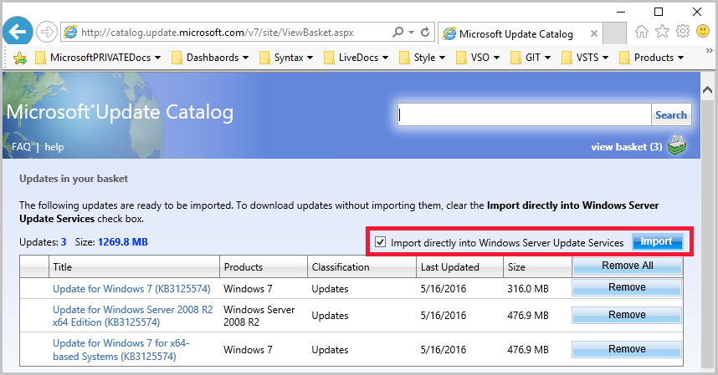Image resolution: width=718 pixels, height=375 pixels.
Task: Open Update for Windows 7 (KB3125574) link
Action: click(x=131, y=289)
